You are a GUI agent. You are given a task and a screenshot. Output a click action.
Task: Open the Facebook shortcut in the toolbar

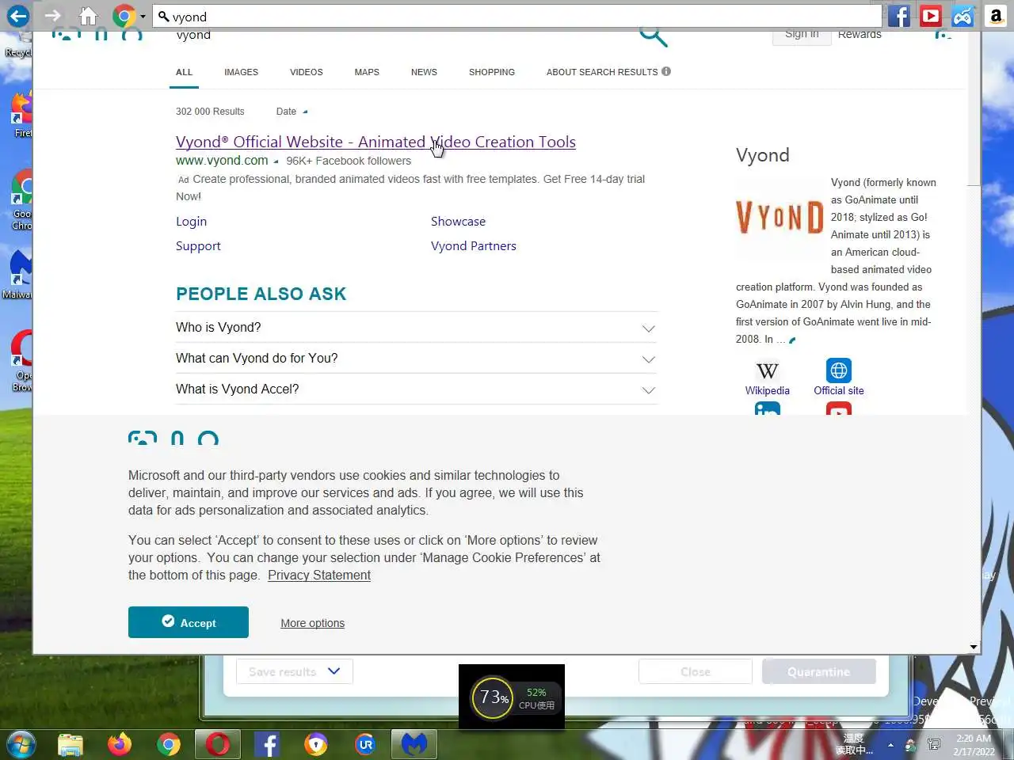(898, 16)
